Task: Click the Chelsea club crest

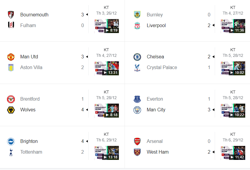Action: click(x=137, y=57)
